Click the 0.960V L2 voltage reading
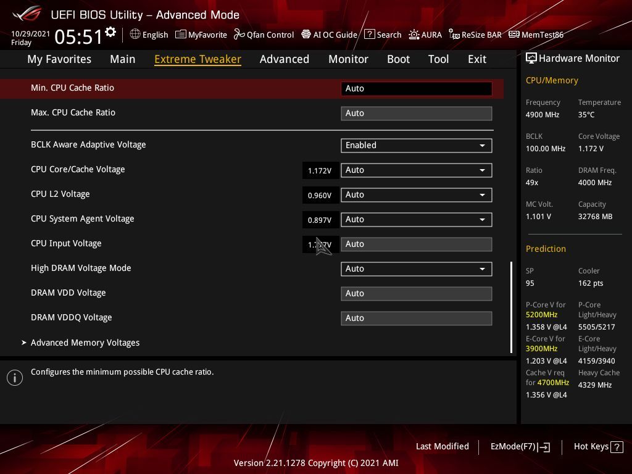This screenshot has height=474, width=632. point(320,196)
